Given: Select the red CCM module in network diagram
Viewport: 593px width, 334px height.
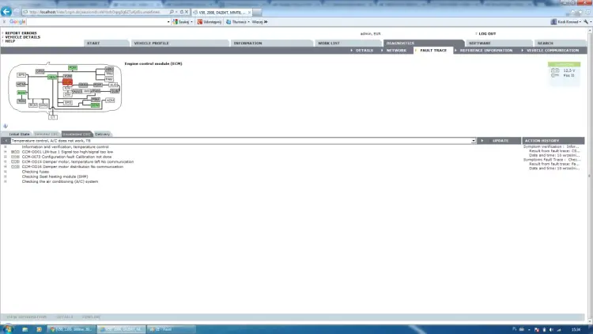Looking at the screenshot, I should (x=67, y=82).
